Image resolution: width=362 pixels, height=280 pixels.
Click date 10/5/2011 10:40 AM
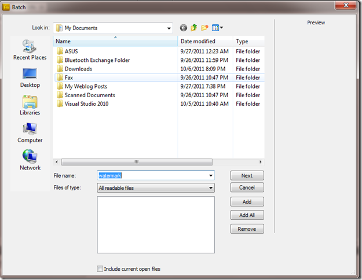(204, 104)
